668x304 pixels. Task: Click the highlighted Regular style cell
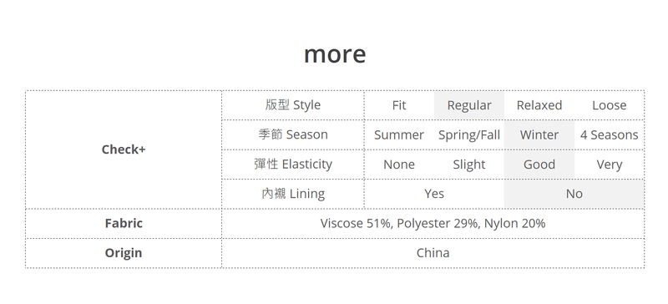tap(469, 105)
